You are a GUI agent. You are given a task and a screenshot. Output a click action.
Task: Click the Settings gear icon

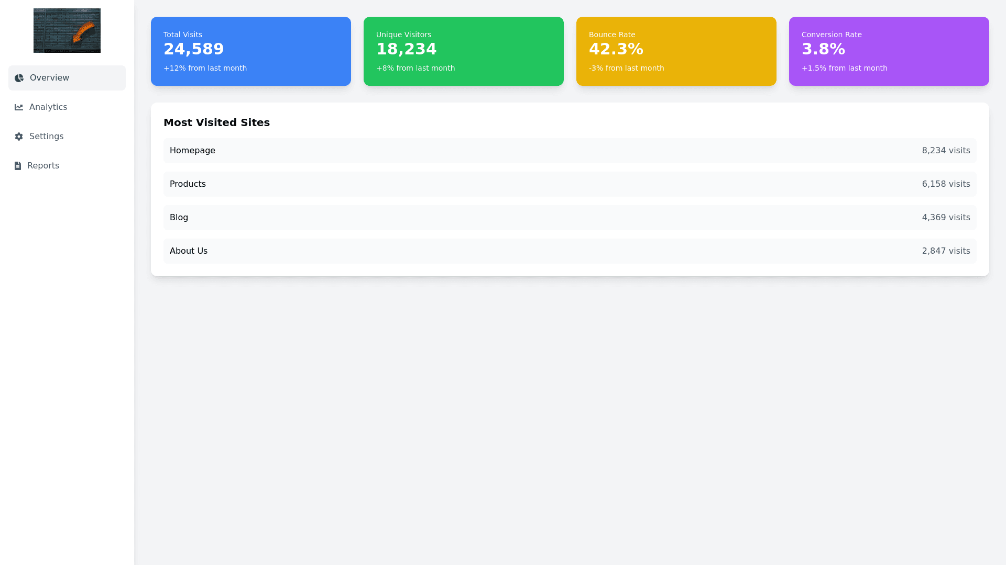(19, 137)
